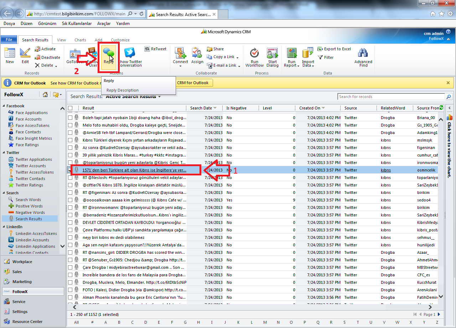Expand the E-mail a Link dropdown
Screen dimensions: 456x328
pos(239,66)
